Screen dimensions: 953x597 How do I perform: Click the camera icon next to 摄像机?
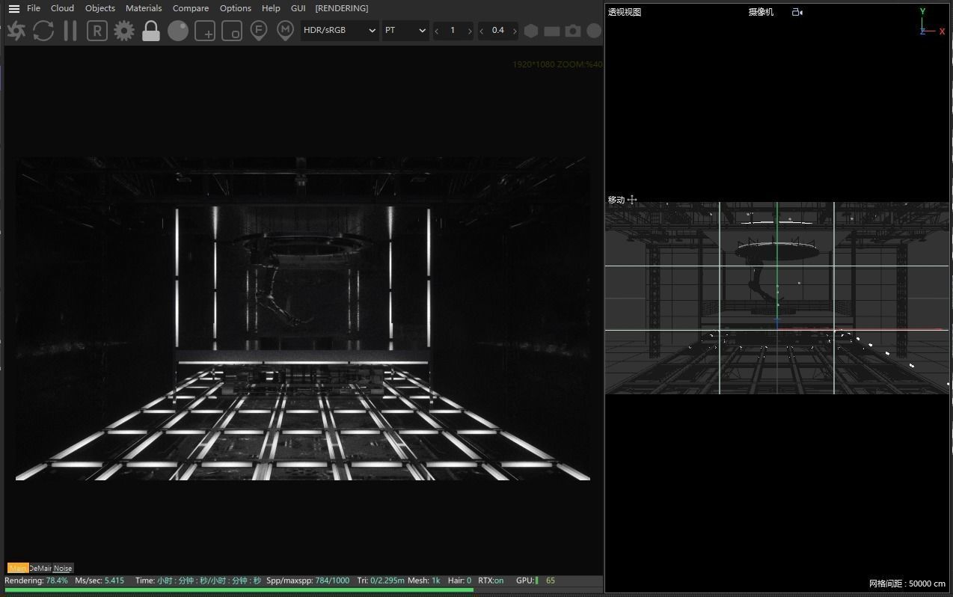797,12
